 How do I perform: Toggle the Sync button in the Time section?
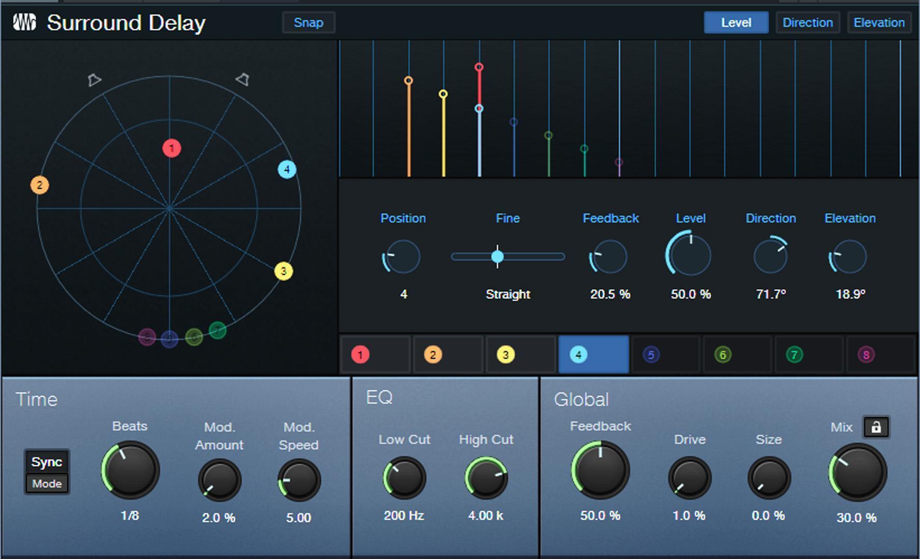tap(46, 461)
